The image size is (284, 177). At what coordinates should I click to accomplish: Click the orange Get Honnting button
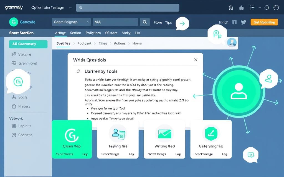pos(264,22)
